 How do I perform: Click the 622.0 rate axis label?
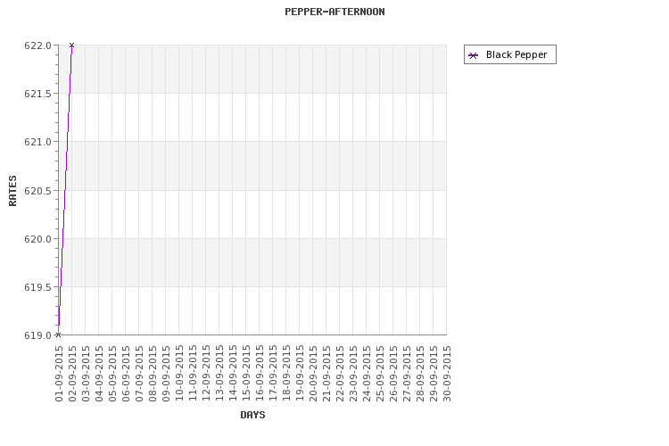pyautogui.click(x=37, y=45)
